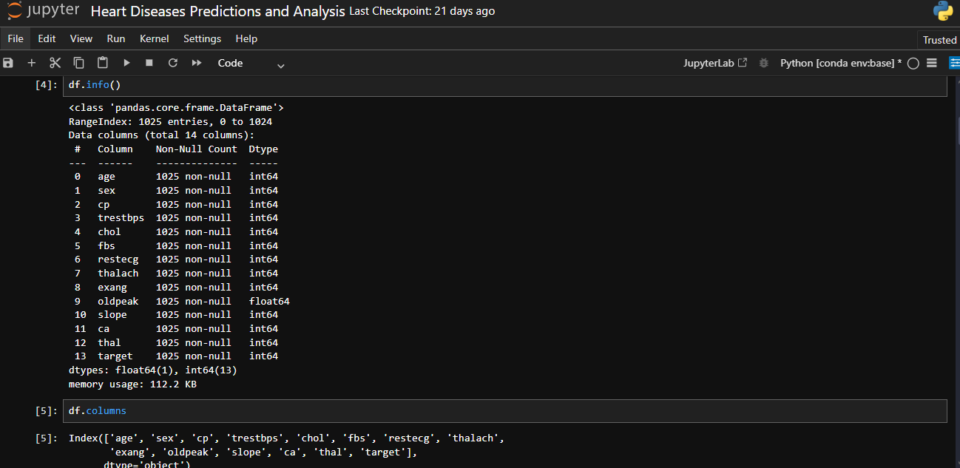Click the 'restecg' column row

(176, 259)
